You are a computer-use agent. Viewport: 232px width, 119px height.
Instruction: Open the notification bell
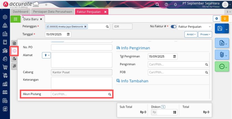pos(175,4)
